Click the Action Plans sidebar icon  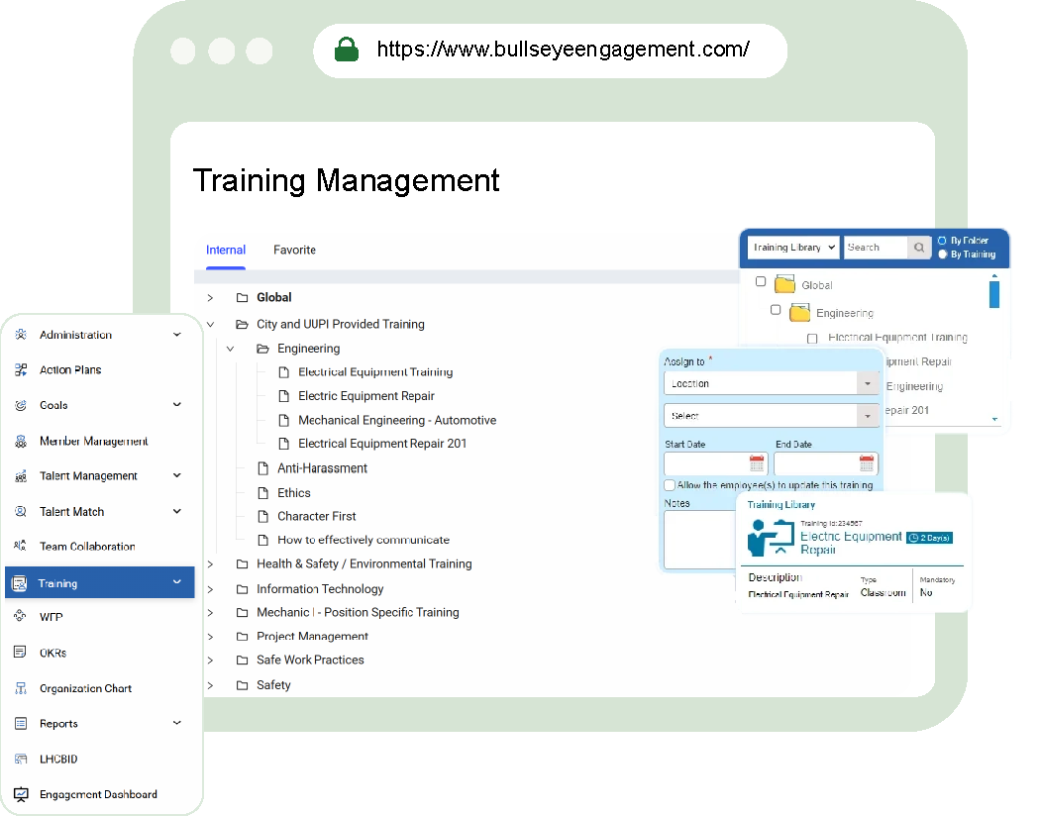pyautogui.click(x=21, y=370)
